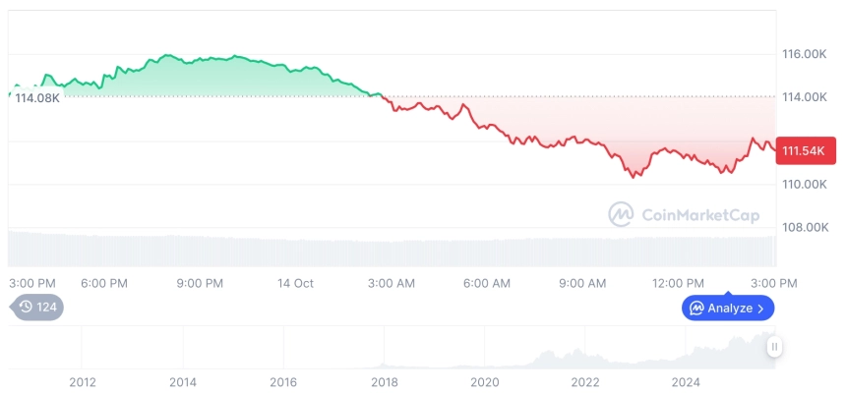Click the 114.08K opening price label
The height and width of the screenshot is (394, 846).
(37, 97)
